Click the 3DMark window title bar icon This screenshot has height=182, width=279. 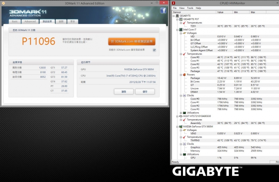pos(3,3)
